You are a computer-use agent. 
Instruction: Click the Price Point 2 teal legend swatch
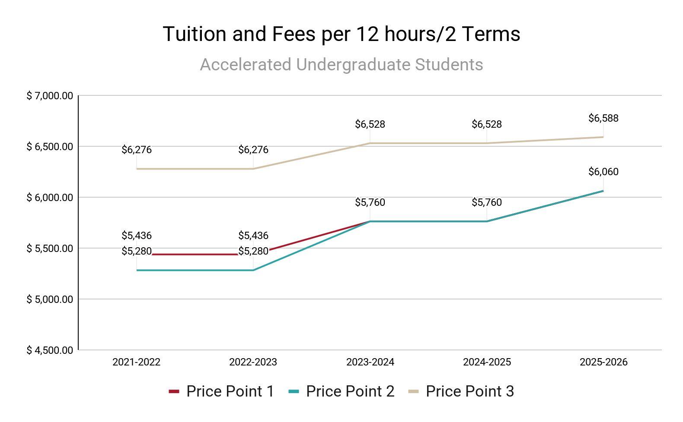[294, 392]
